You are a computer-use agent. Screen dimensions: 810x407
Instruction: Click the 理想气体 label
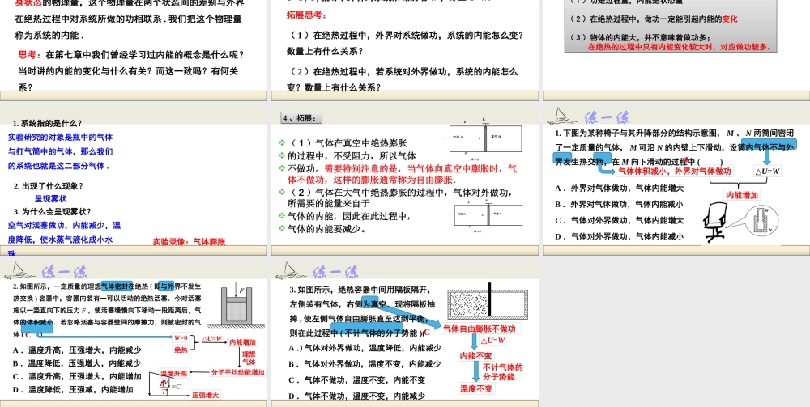pyautogui.click(x=249, y=358)
